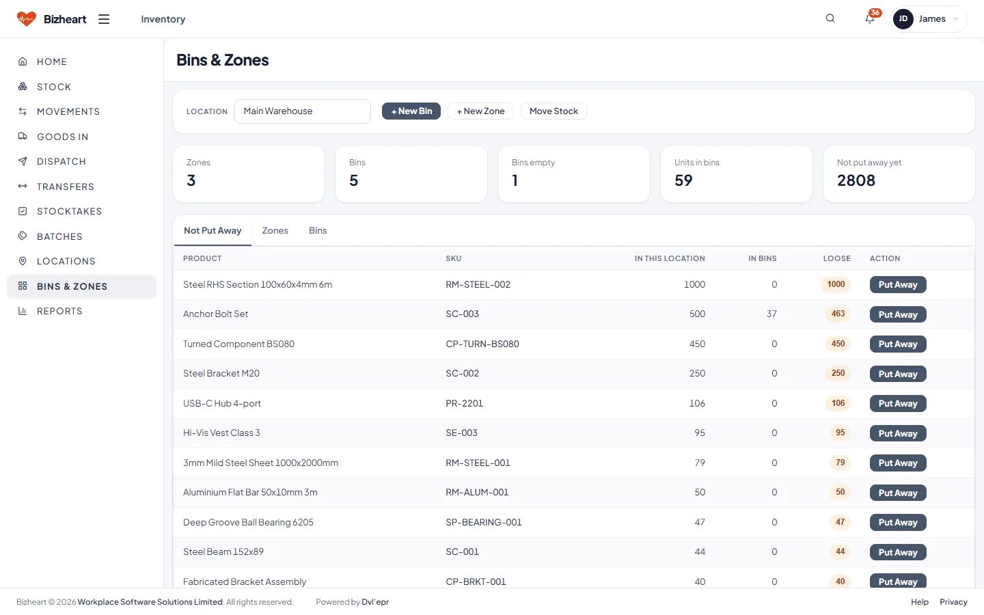The image size is (984, 615).
Task: Open the search magnifier icon
Action: (x=830, y=18)
